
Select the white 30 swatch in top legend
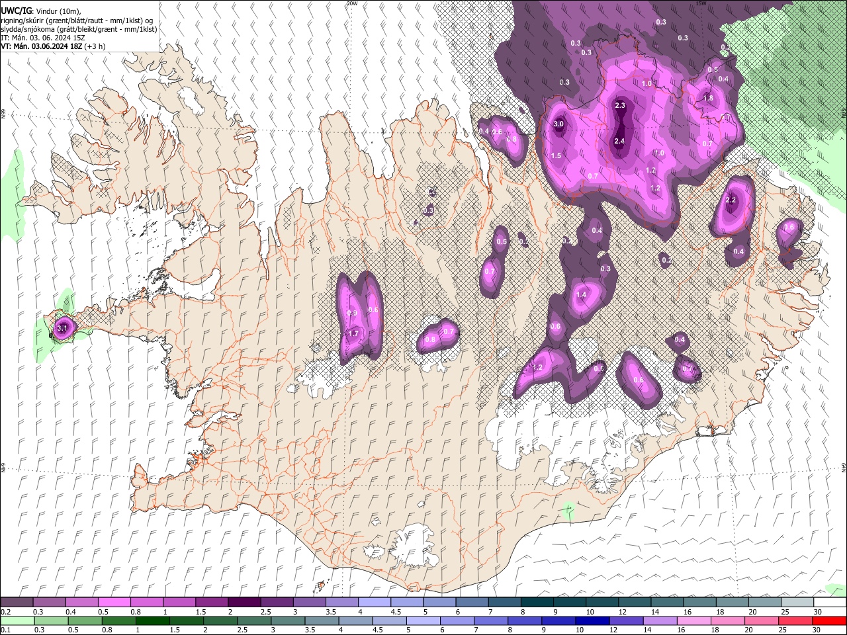point(830,602)
